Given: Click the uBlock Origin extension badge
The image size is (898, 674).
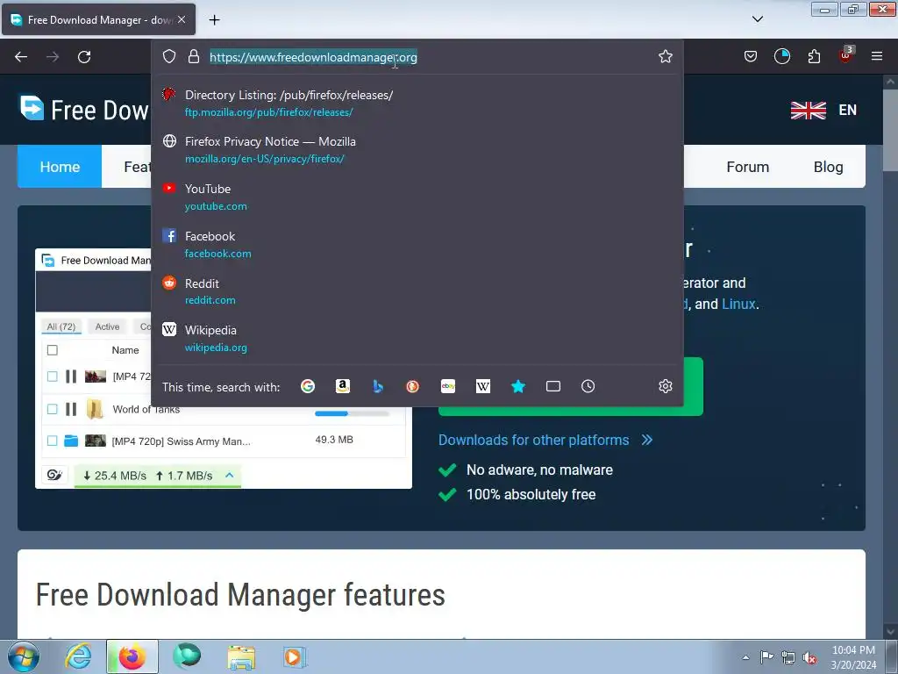Looking at the screenshot, I should coord(846,55).
